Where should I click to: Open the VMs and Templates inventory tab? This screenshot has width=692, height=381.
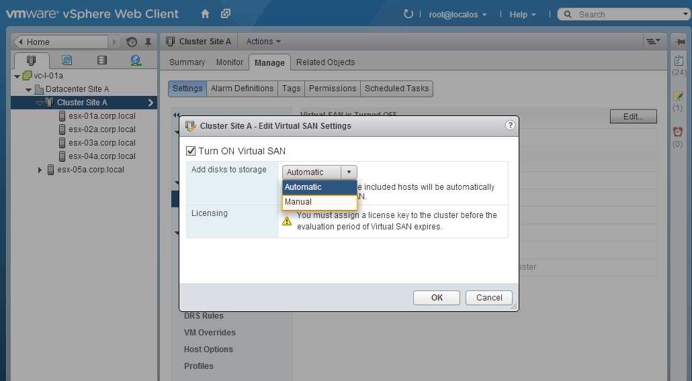(x=67, y=60)
